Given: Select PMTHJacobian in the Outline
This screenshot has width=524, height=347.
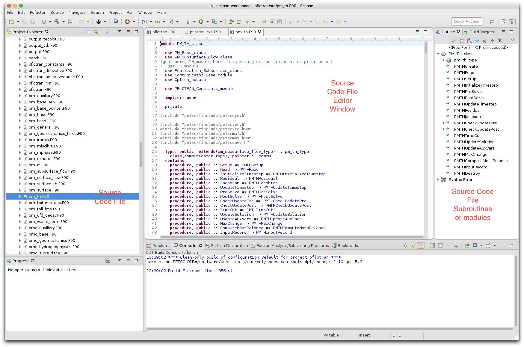Looking at the screenshot, I should coord(467,117).
